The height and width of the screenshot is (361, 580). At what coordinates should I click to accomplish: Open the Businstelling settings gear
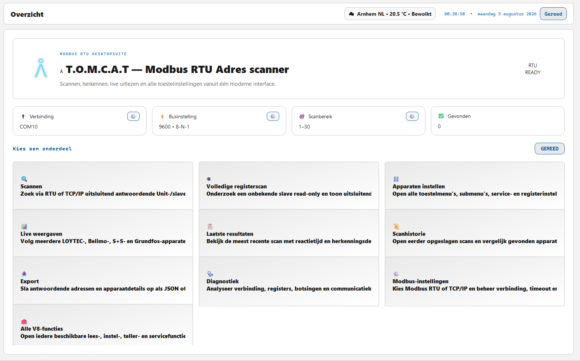273,116
